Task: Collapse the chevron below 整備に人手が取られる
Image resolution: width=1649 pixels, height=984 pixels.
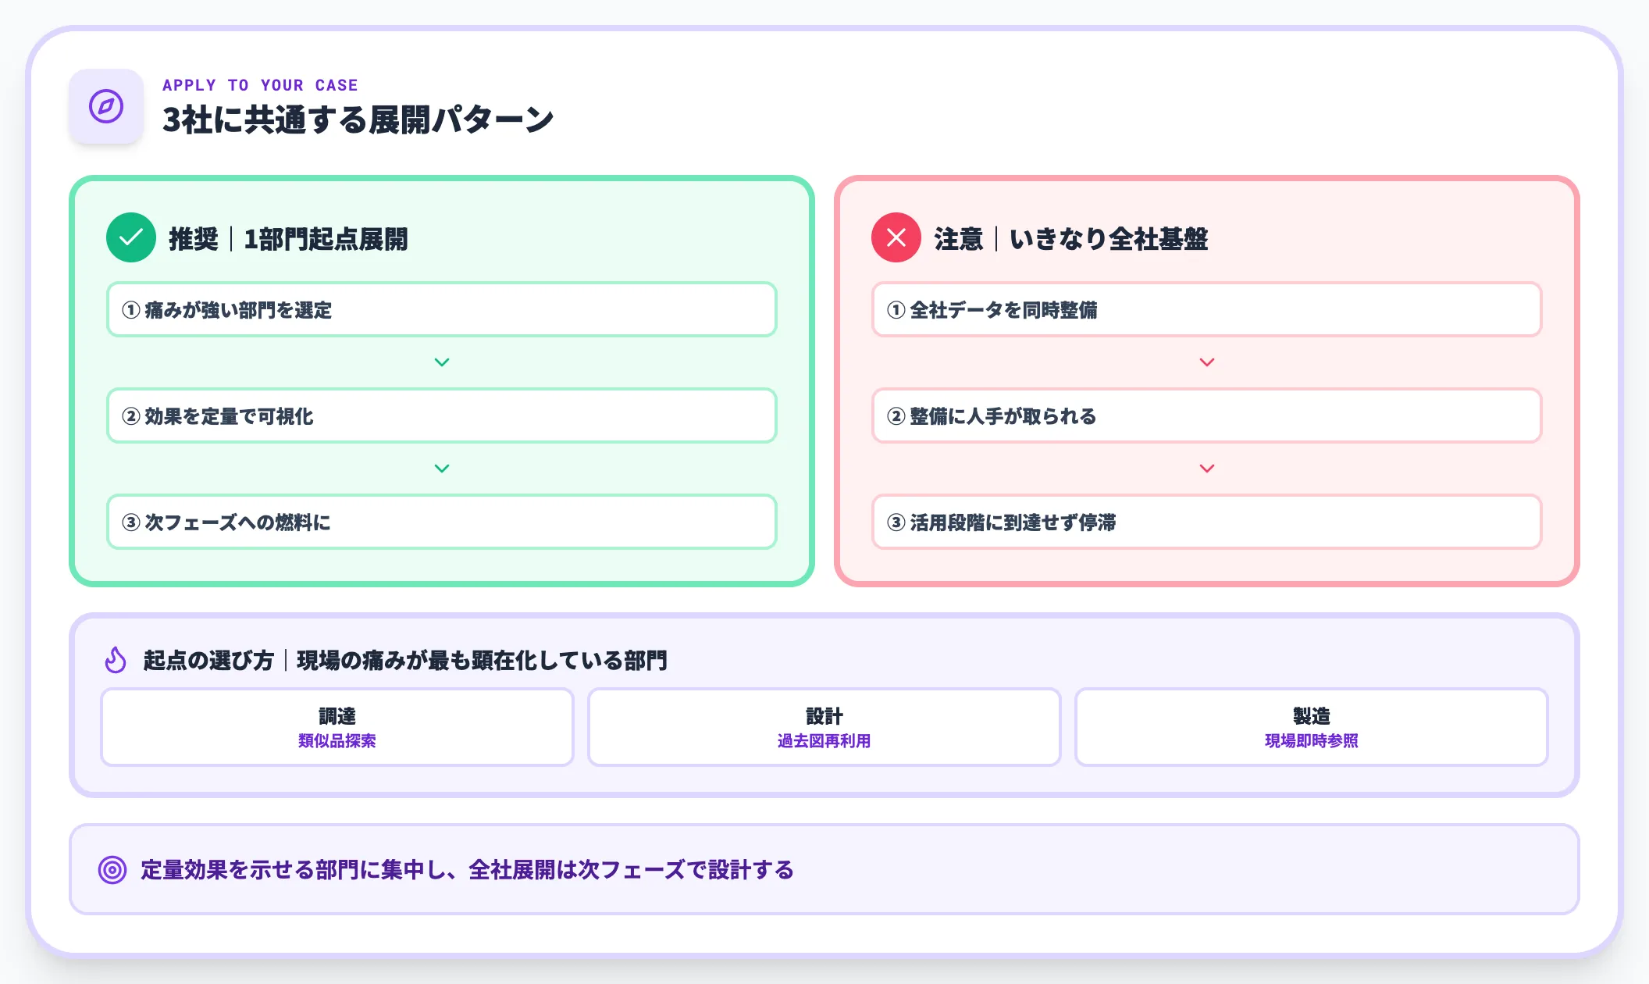Action: click(x=1207, y=469)
